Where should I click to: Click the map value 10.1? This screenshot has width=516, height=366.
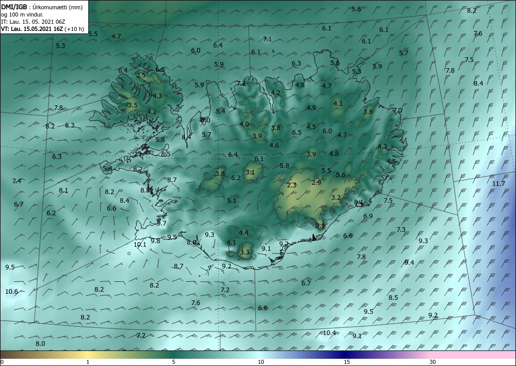tap(140, 245)
